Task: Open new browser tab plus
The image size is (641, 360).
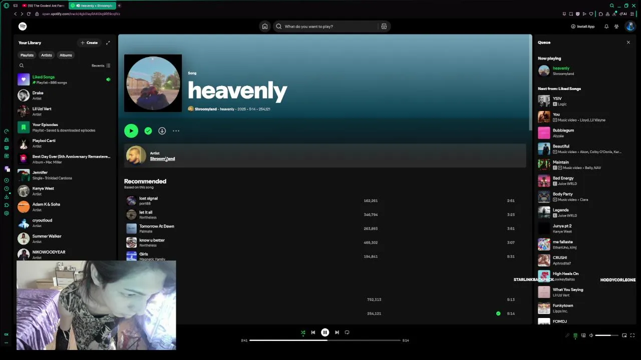Action: pyautogui.click(x=119, y=5)
